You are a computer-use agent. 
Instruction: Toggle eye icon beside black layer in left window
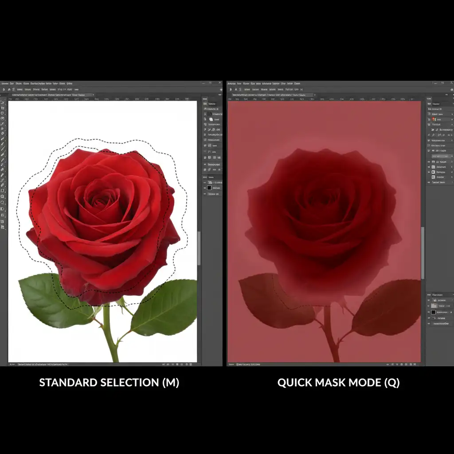coord(205,188)
